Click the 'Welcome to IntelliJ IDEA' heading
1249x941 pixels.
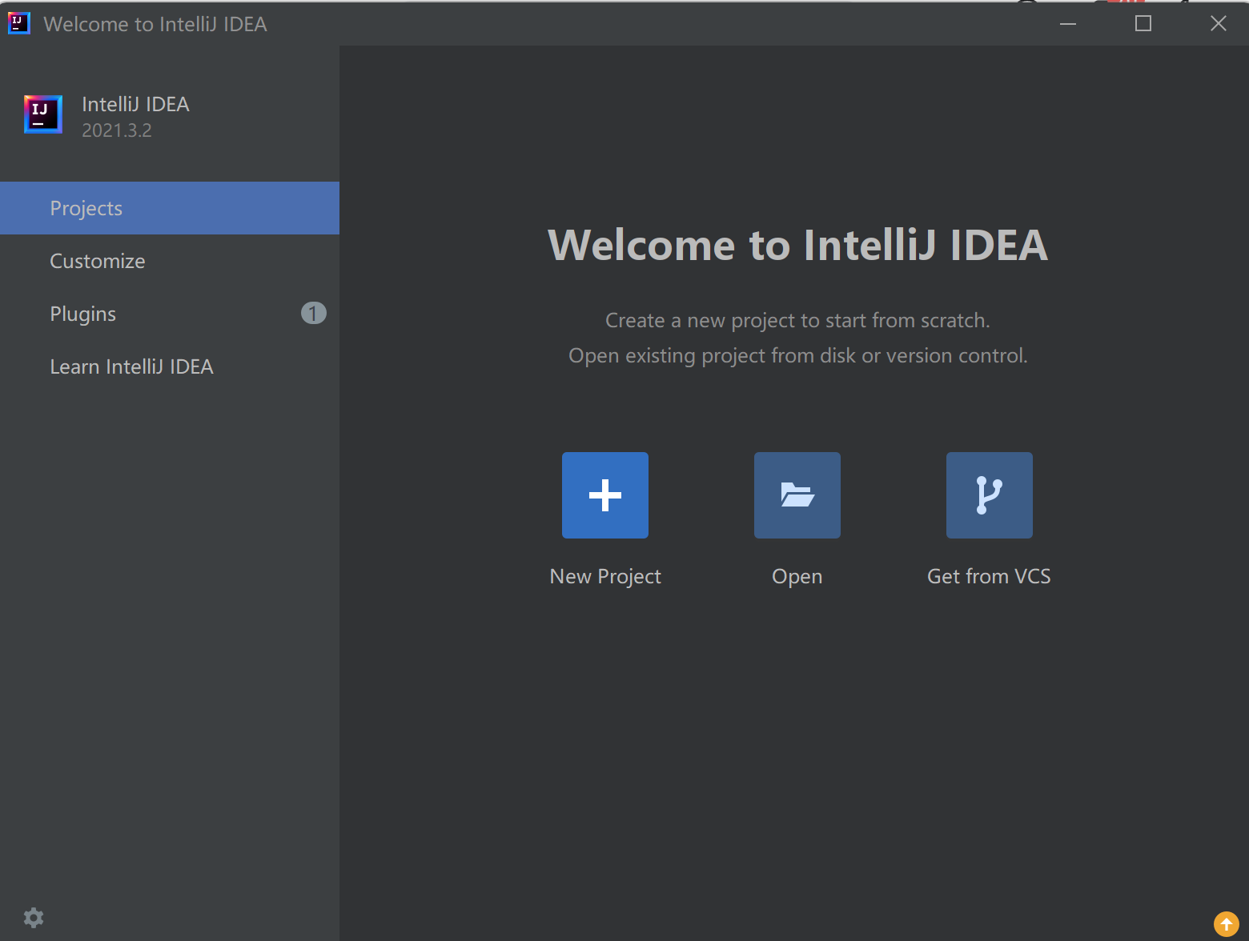(797, 245)
